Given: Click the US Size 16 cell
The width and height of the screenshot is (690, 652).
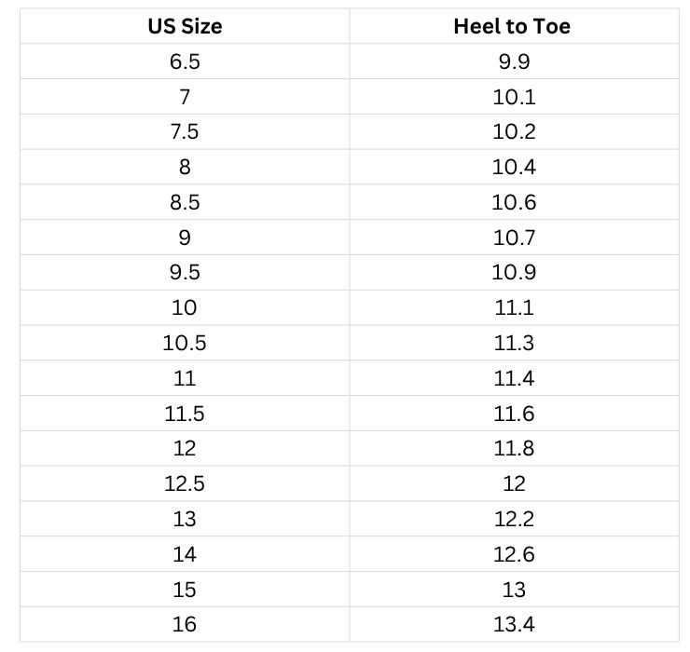Looking at the screenshot, I should [x=185, y=624].
